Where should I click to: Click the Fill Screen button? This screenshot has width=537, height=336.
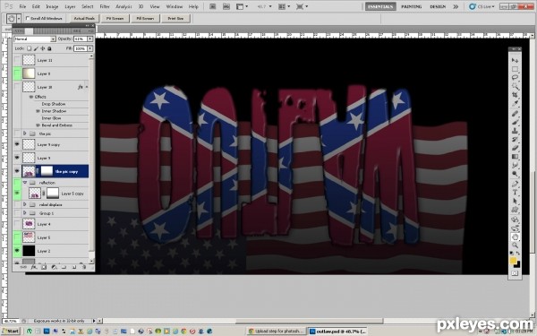click(x=145, y=18)
